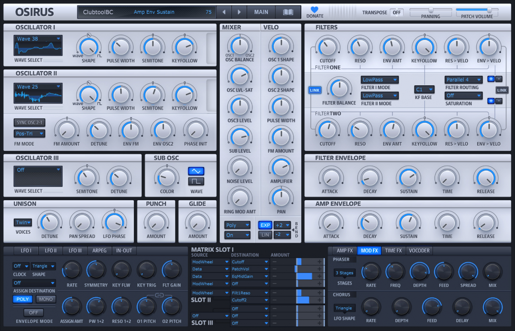This screenshot has width=515, height=331.
Task: Select the square wave Sub Osc shape
Action: [196, 181]
